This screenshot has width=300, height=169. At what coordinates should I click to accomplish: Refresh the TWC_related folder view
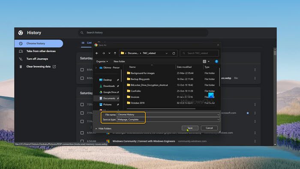pos(174,53)
